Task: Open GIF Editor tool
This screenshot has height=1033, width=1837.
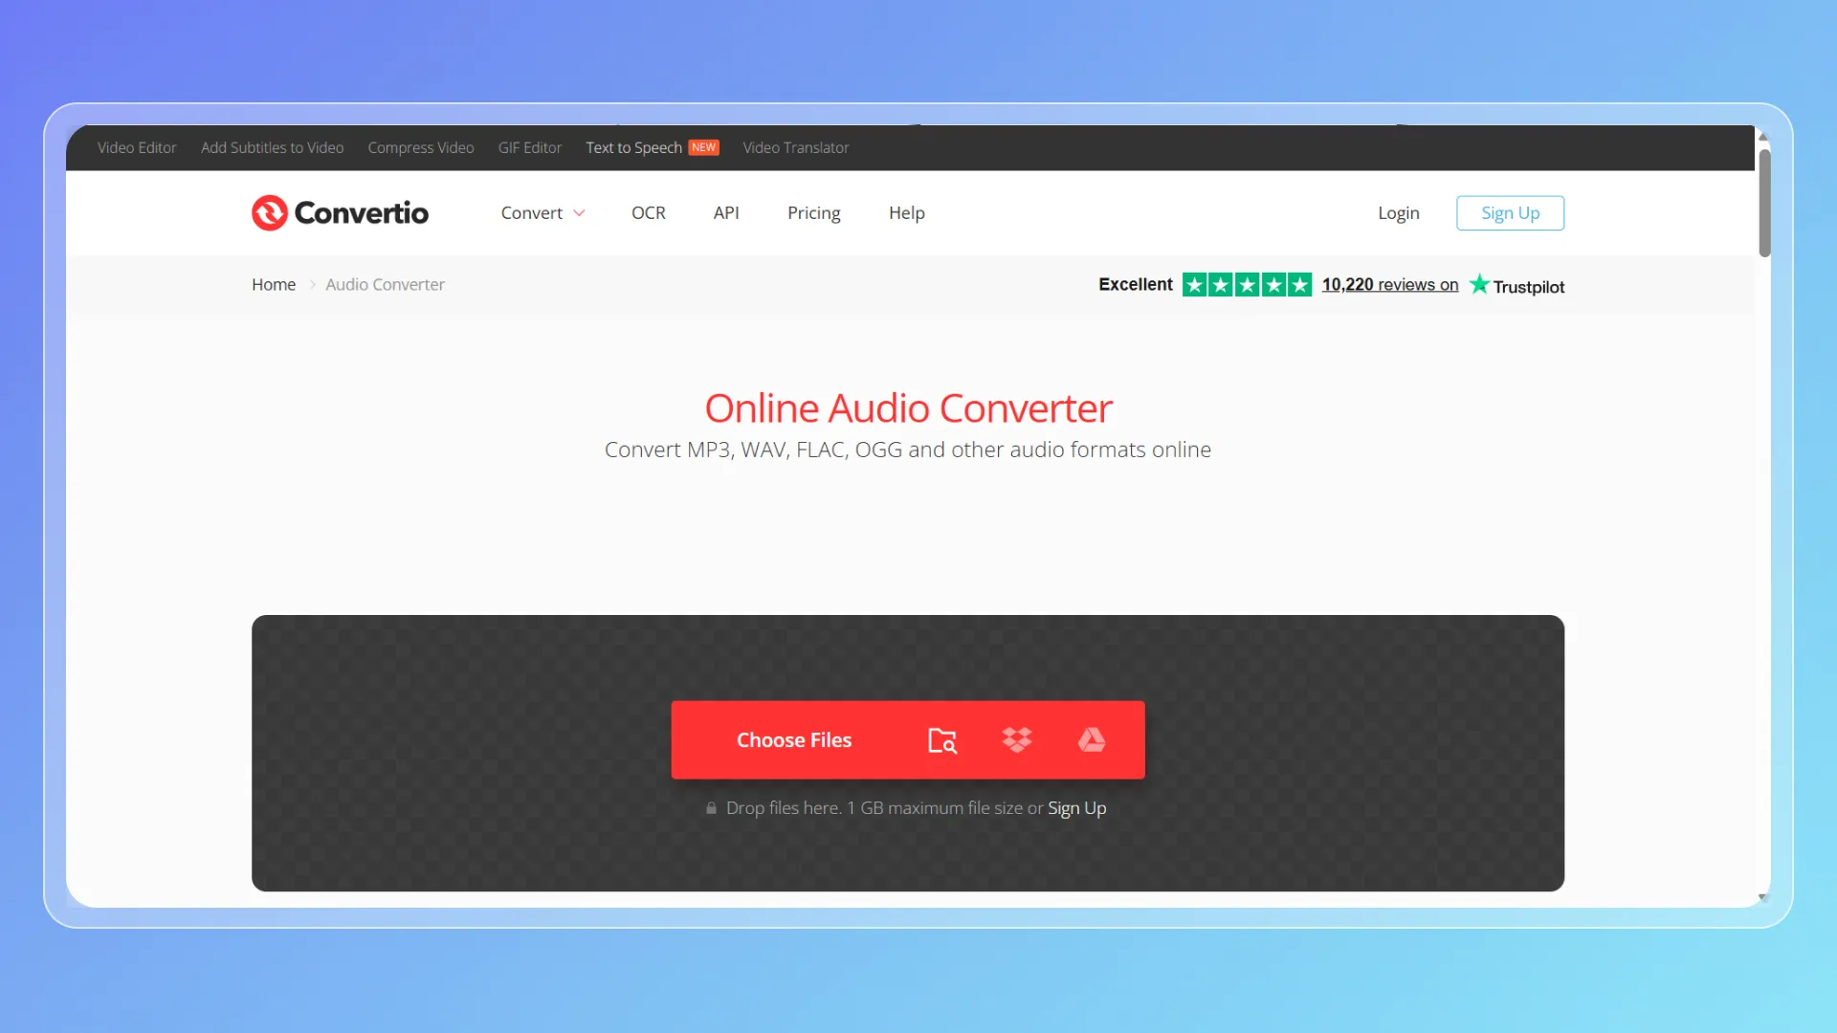Action: 530,147
